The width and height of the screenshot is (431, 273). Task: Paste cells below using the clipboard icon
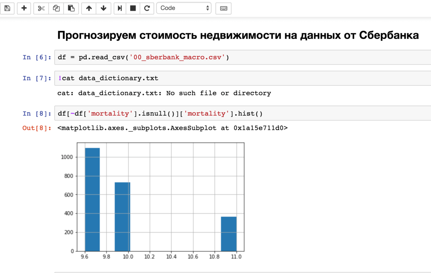pyautogui.click(x=71, y=8)
